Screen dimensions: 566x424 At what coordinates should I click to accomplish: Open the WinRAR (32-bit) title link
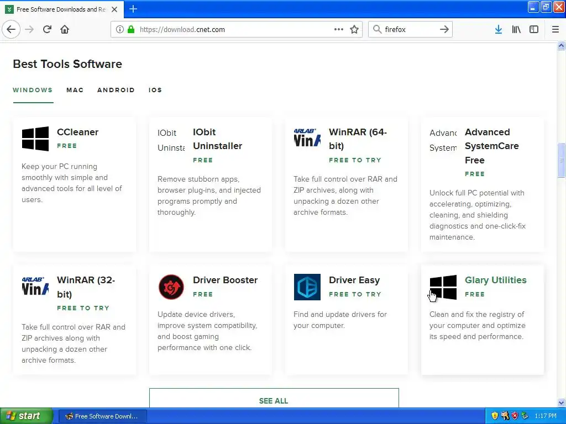(x=86, y=287)
